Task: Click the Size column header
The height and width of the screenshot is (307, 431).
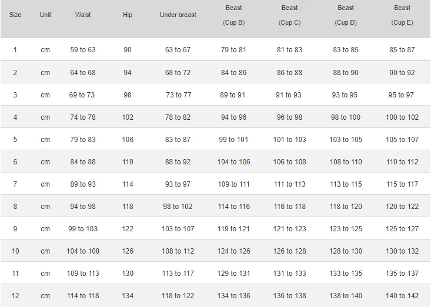Action: 15,15
